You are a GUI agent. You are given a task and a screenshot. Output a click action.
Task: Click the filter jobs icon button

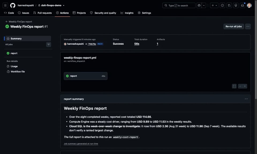click(x=48, y=44)
